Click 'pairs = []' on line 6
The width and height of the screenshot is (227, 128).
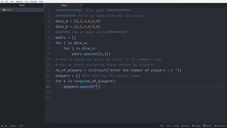click(66, 38)
